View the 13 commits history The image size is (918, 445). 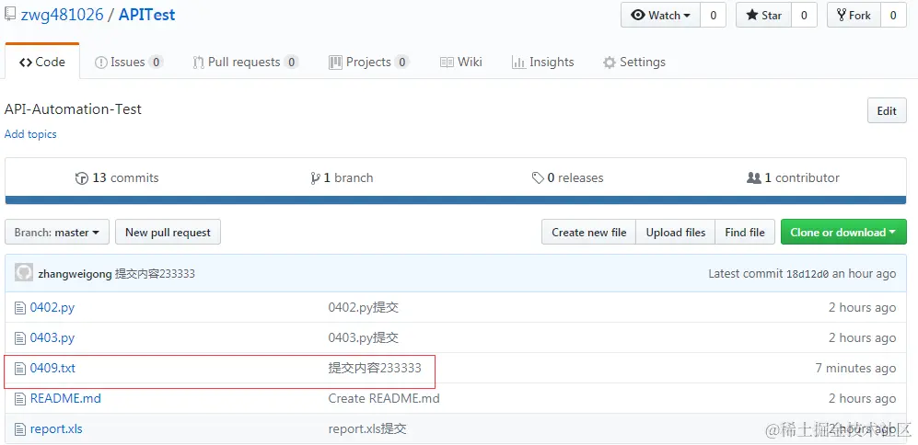coord(117,177)
